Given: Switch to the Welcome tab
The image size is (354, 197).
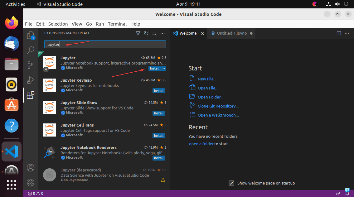Looking at the screenshot, I should (x=188, y=33).
